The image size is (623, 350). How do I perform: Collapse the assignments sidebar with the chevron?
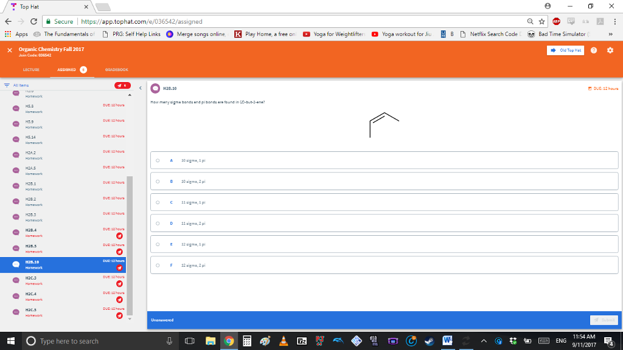pos(141,87)
